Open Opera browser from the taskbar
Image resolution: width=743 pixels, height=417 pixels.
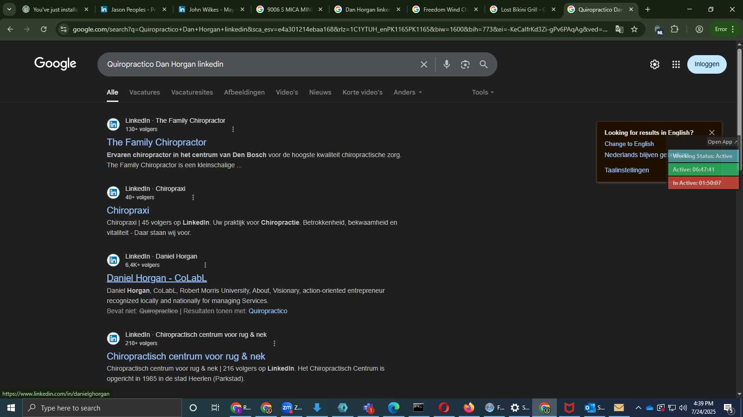(444, 408)
